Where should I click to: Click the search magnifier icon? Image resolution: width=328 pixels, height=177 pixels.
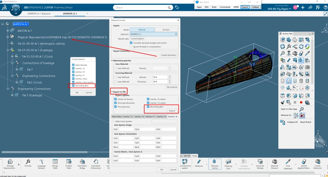[x=169, y=8]
